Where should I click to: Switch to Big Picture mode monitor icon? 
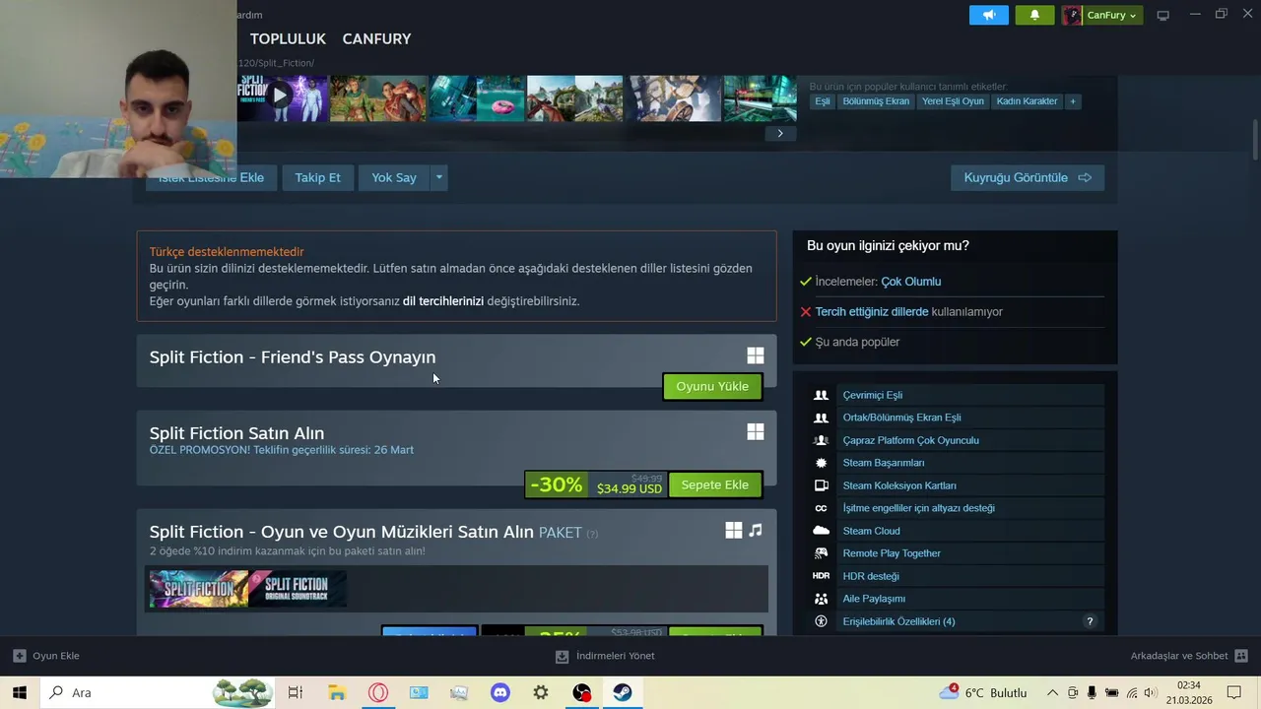(x=1162, y=15)
